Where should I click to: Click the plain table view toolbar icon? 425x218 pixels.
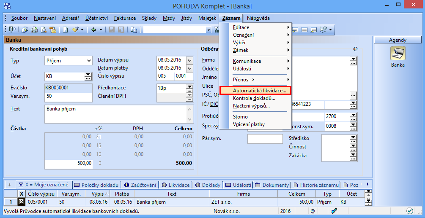[304, 30]
